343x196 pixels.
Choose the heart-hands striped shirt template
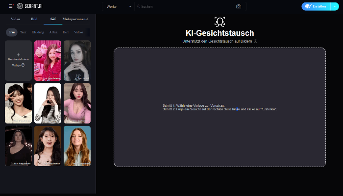pos(48,103)
